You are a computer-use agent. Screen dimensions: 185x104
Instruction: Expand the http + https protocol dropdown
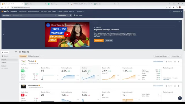[x=7, y=15]
